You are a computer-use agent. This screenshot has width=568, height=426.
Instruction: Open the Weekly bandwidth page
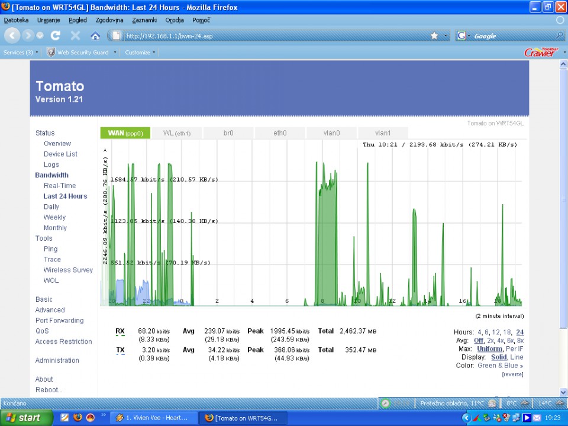pyautogui.click(x=54, y=217)
